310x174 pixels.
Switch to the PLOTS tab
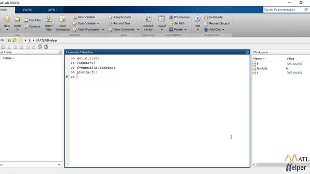pos(27,10)
